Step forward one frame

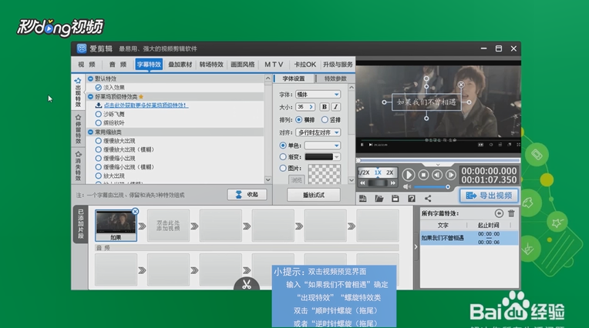click(x=451, y=175)
